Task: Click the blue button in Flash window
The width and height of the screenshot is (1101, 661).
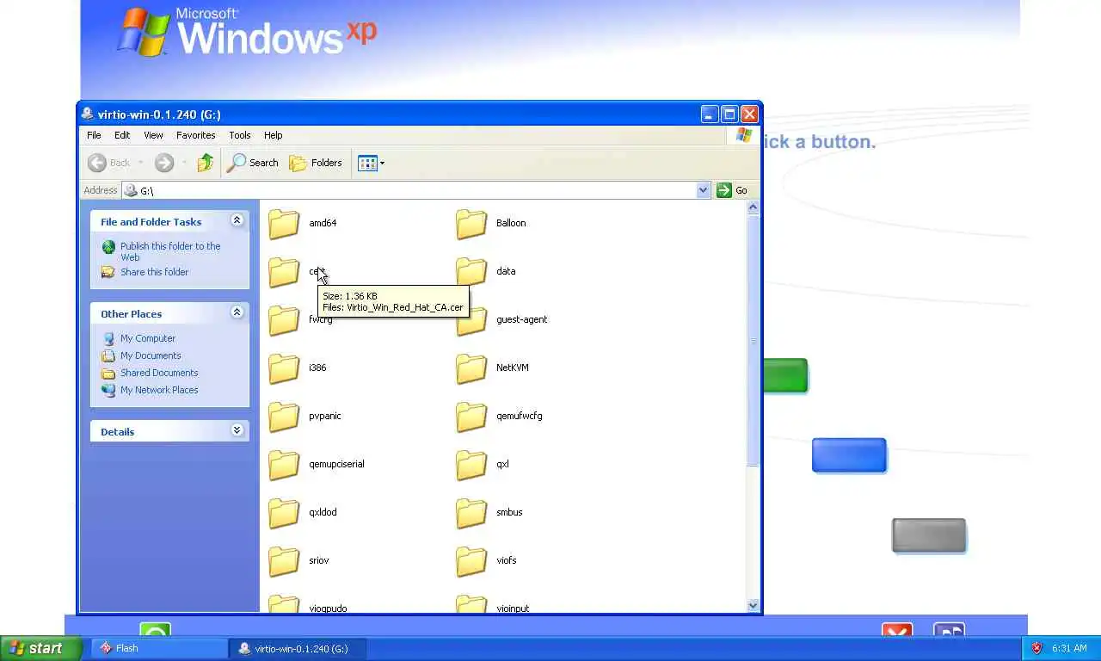Action: (x=849, y=455)
